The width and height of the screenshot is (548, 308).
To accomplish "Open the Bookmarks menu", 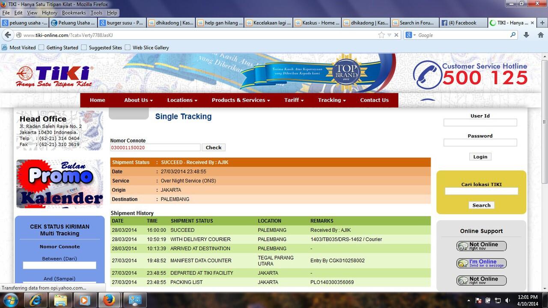I will tap(74, 13).
